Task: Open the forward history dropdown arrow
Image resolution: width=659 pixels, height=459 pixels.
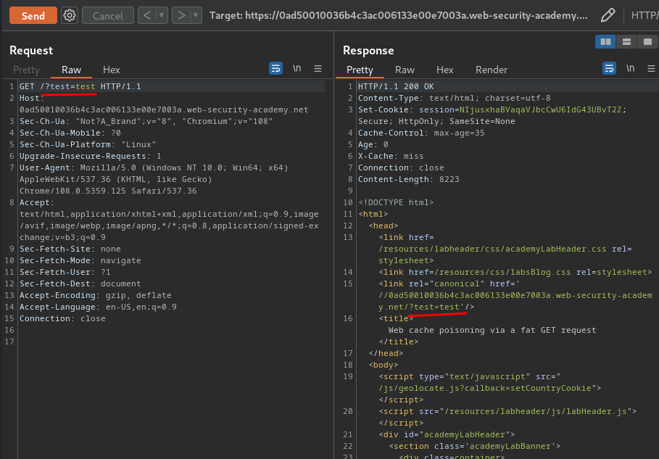Action: 196,15
